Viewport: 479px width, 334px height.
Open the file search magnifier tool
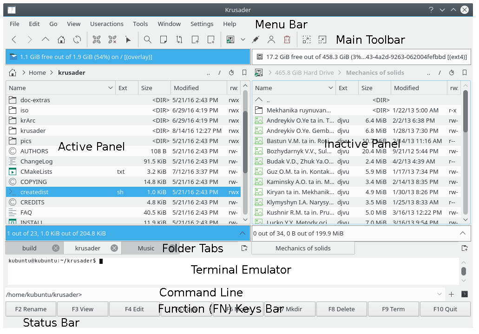pos(147,40)
